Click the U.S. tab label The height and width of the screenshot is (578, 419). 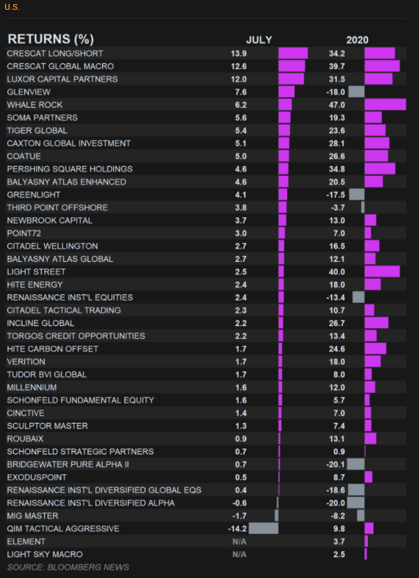pyautogui.click(x=12, y=7)
